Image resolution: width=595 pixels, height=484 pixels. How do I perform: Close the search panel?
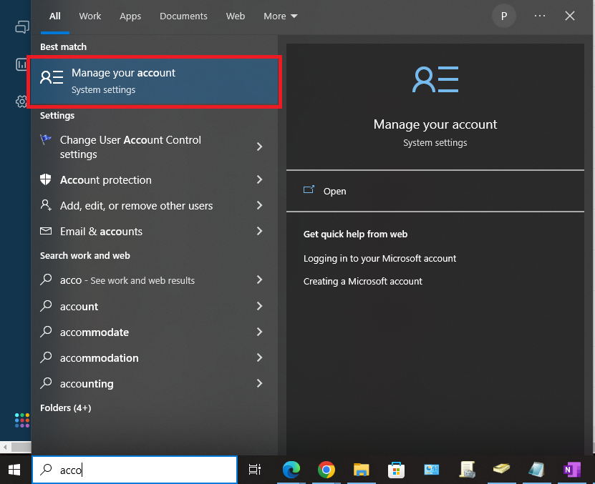(x=569, y=16)
